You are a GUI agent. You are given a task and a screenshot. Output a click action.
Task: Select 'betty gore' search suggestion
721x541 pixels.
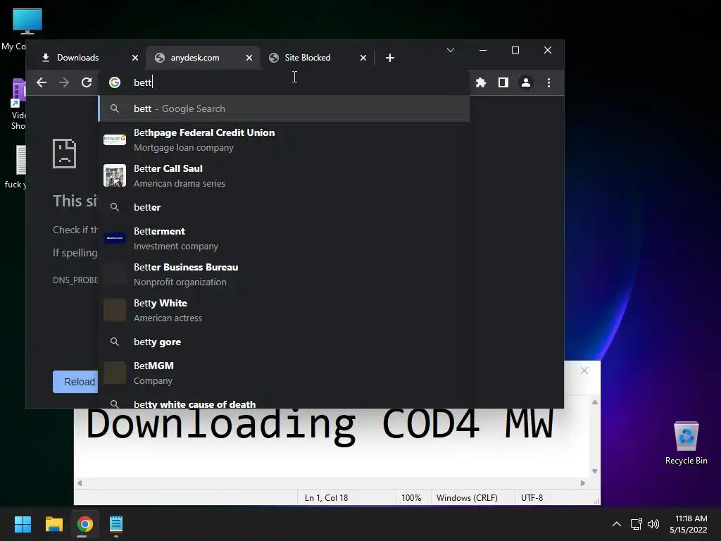pyautogui.click(x=284, y=342)
